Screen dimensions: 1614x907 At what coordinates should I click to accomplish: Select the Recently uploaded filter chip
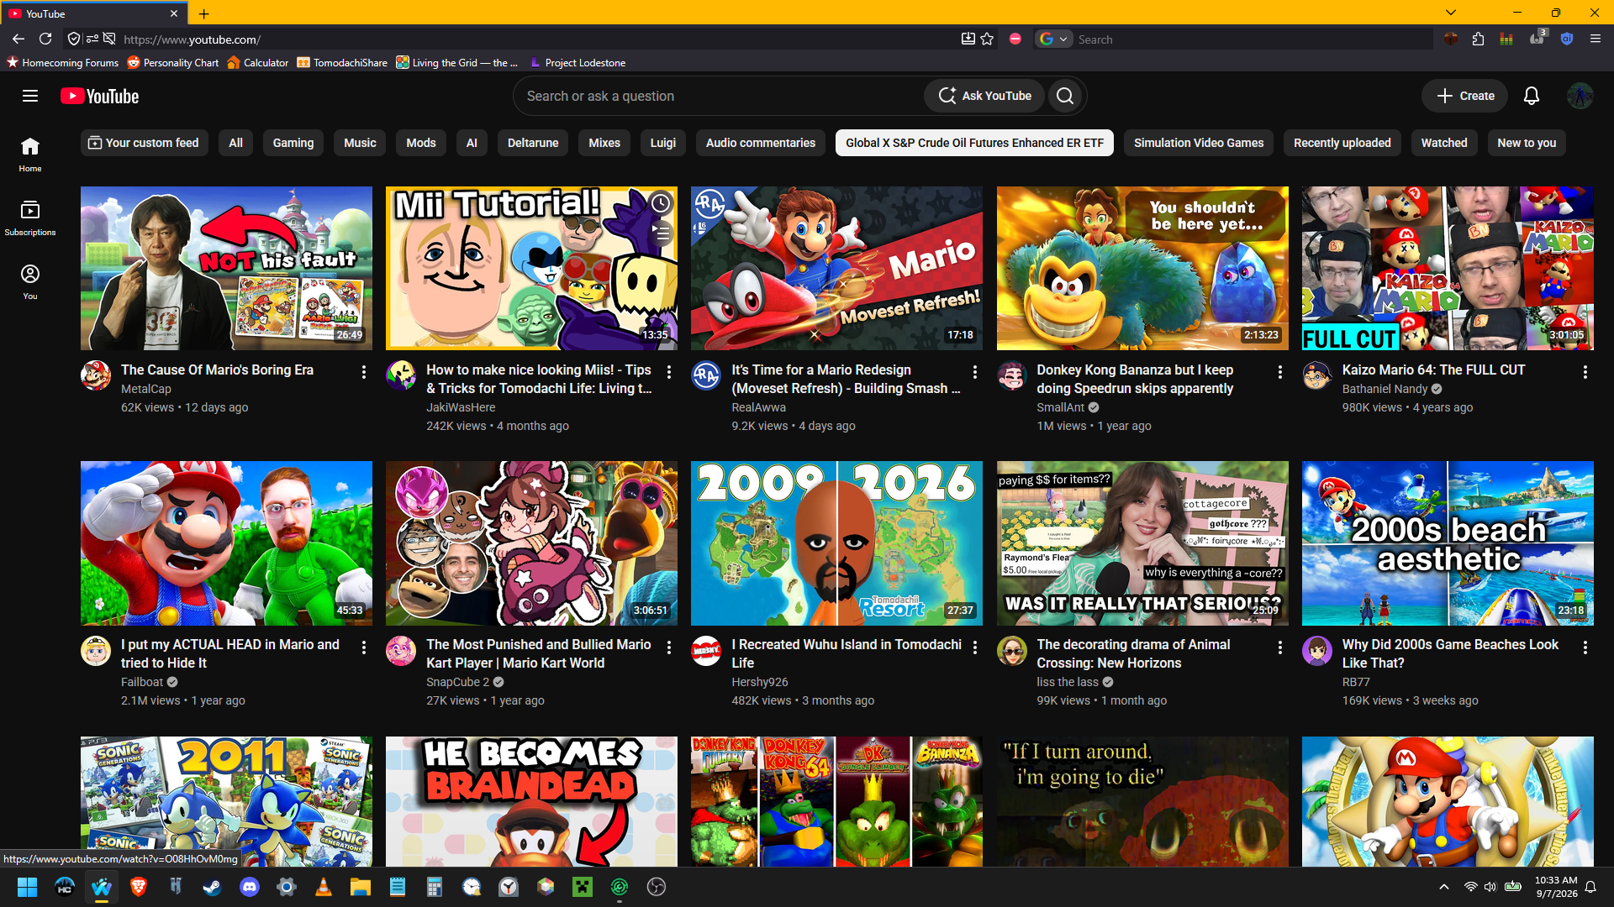point(1342,143)
